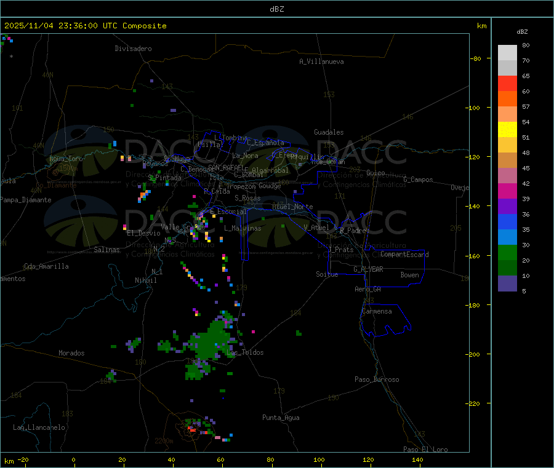Select the Paso_El_Loro label
Screen dimensions: 554x468
tap(426, 450)
